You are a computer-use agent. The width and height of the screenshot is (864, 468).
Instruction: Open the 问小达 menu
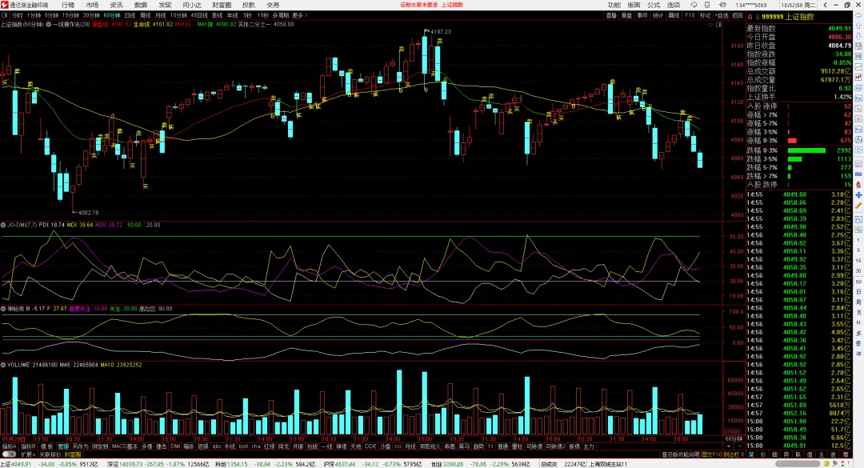click(x=192, y=5)
